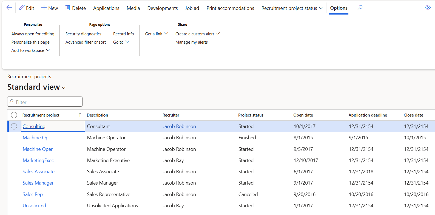Click the diamond icon at top right
The image size is (435, 215).
[428, 8]
